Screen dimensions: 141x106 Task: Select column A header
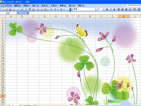click(11, 17)
